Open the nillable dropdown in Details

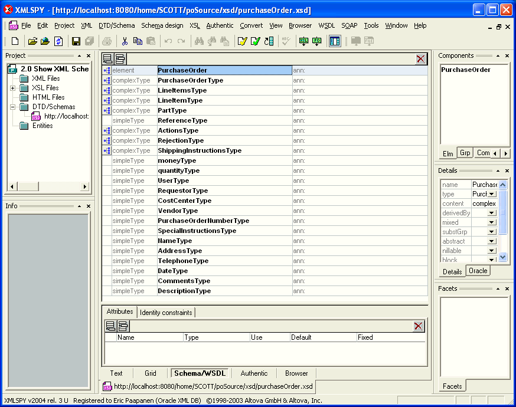click(x=492, y=251)
